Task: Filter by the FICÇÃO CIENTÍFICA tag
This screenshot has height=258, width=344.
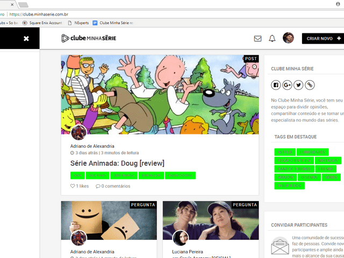Action: coord(294,160)
